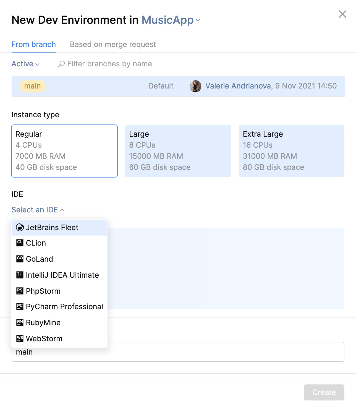Click the JetBrains Fleet icon
The width and height of the screenshot is (356, 406).
tap(20, 228)
